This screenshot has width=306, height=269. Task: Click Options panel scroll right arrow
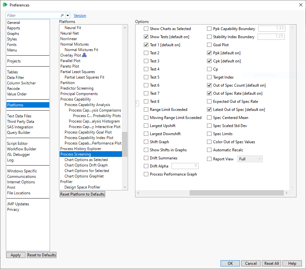[286, 193]
